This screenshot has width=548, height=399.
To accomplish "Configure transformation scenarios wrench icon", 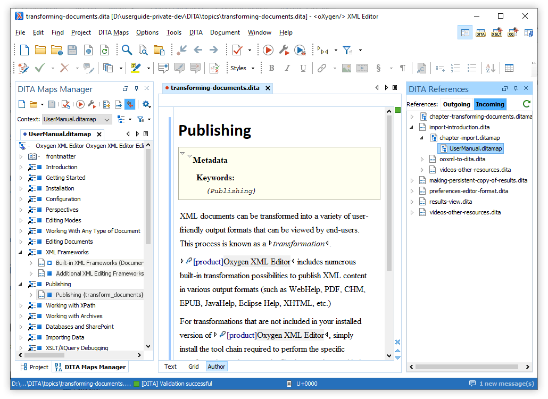I will [x=284, y=50].
